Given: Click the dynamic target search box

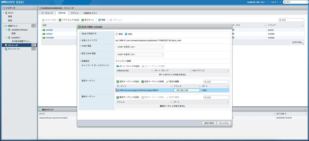Looking at the screenshot, I should tap(216, 98).
